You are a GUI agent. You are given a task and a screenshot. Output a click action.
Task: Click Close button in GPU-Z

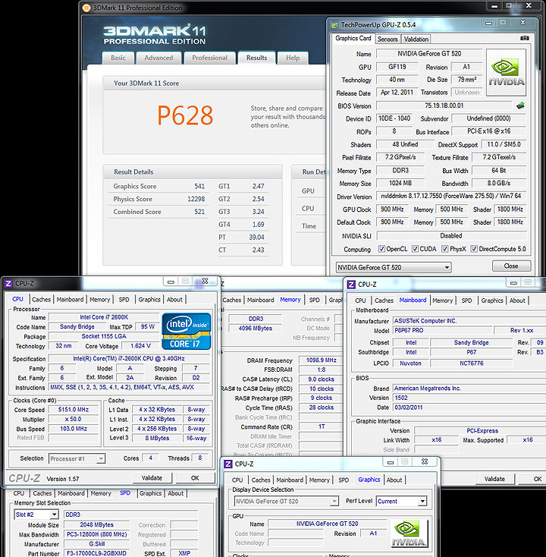pyautogui.click(x=511, y=266)
